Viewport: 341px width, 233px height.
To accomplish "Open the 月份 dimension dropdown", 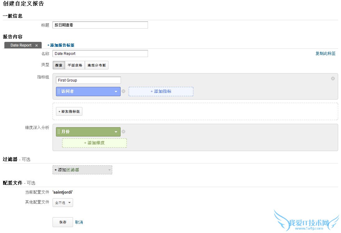I will 116,132.
